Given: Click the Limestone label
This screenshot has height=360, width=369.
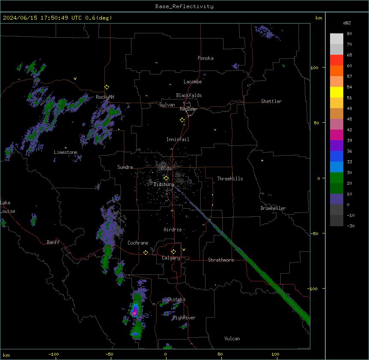Looking at the screenshot, I should pyautogui.click(x=65, y=152).
